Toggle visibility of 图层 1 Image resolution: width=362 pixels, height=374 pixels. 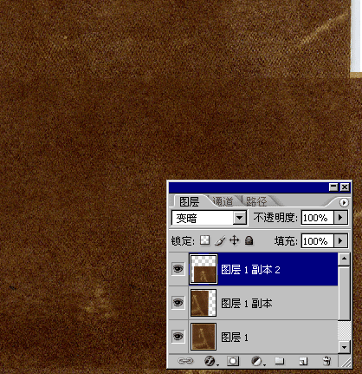tap(178, 337)
